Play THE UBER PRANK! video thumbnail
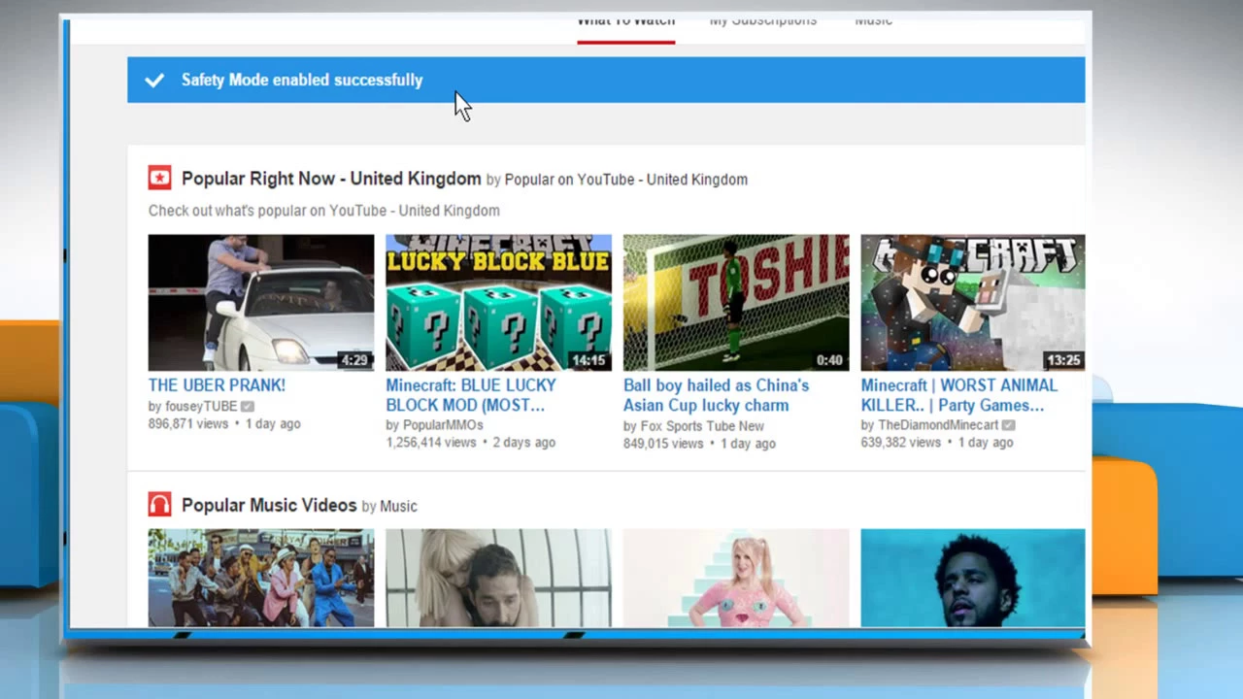Image resolution: width=1243 pixels, height=699 pixels. click(260, 303)
